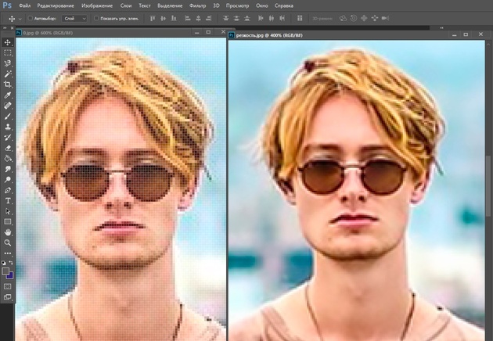This screenshot has height=341, width=493.
Task: Select the Hand tool
Action: pos(8,232)
